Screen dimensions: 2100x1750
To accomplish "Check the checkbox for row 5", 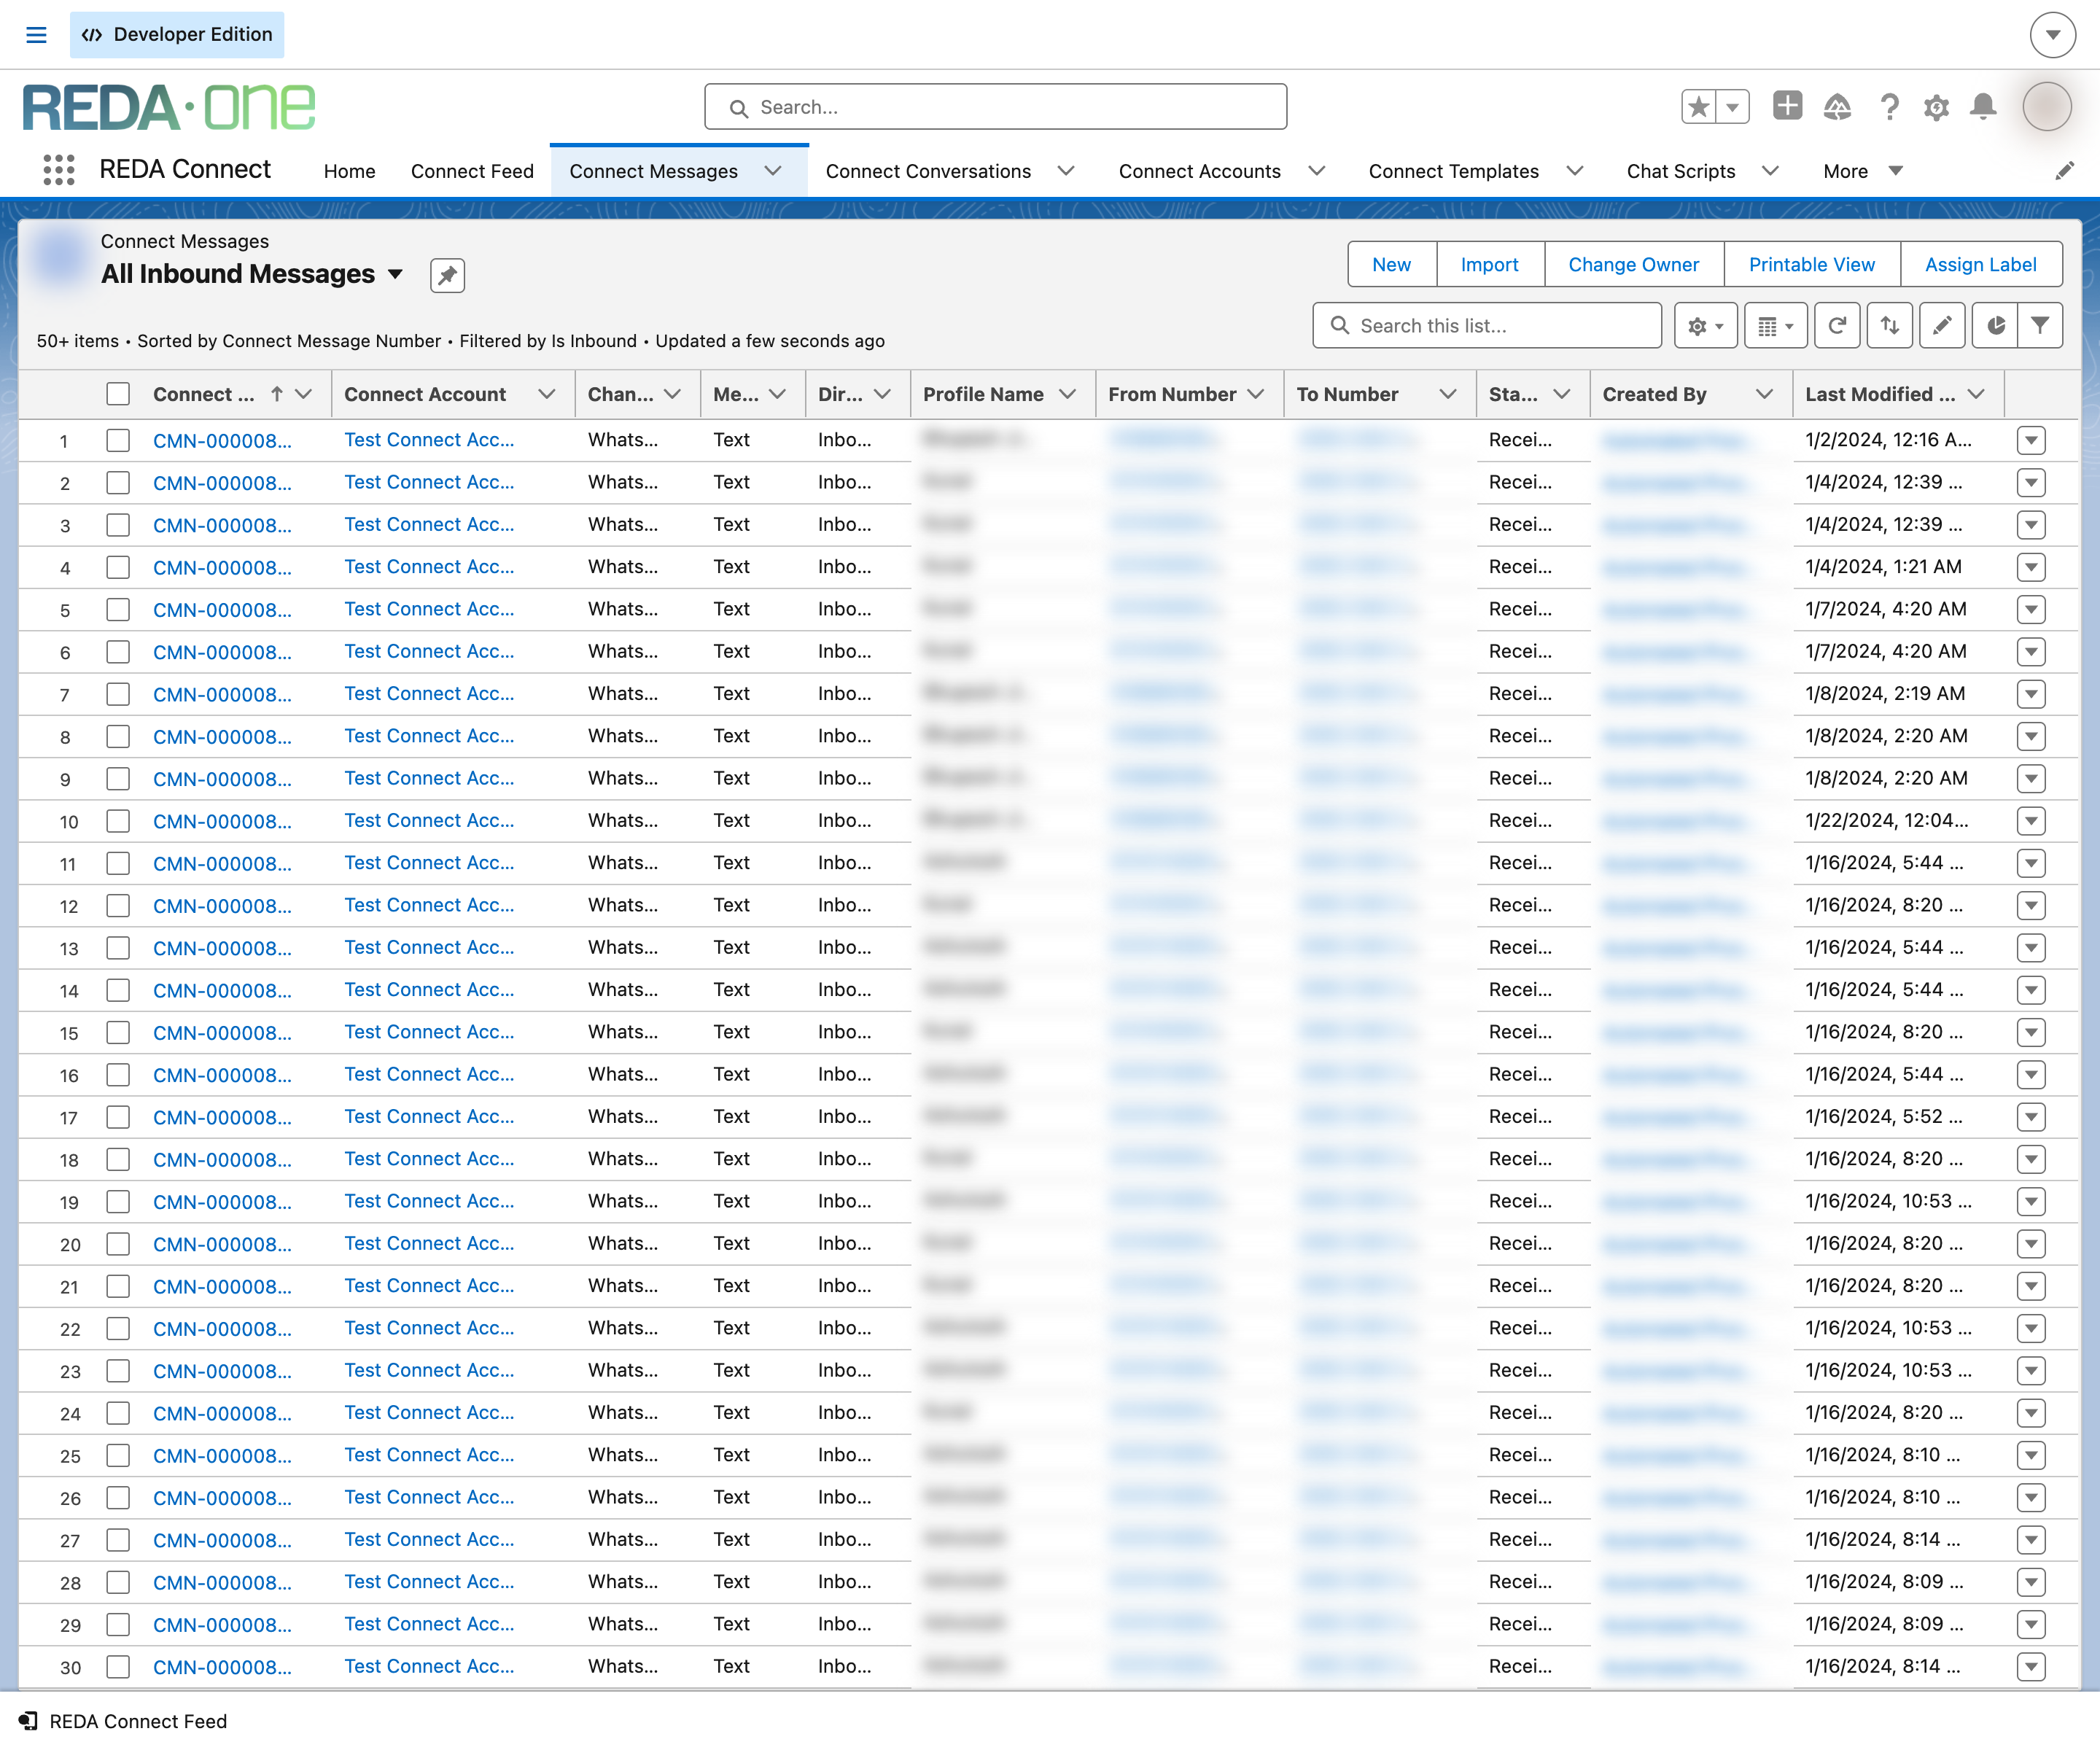I will coord(118,609).
